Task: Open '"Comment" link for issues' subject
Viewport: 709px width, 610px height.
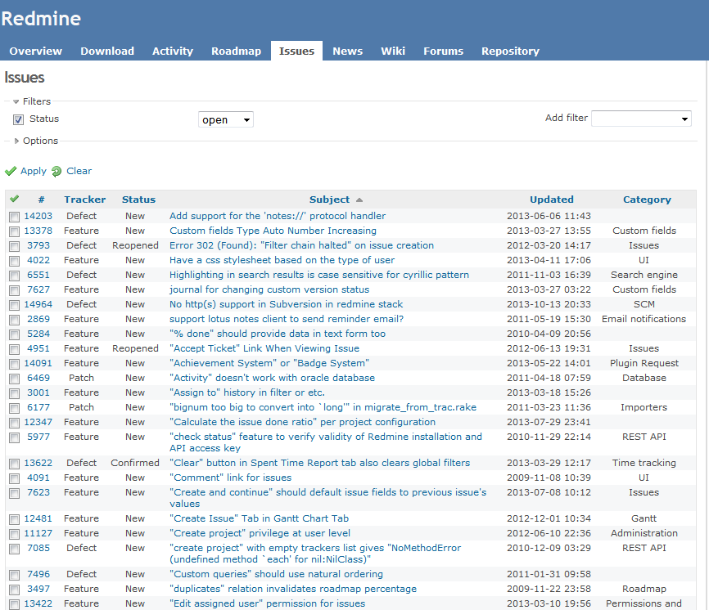Action: (x=230, y=478)
